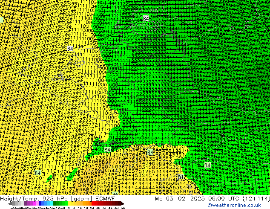Click the bright red swatch in the legend
Viewport: 270px width, 209px height.
93,203
